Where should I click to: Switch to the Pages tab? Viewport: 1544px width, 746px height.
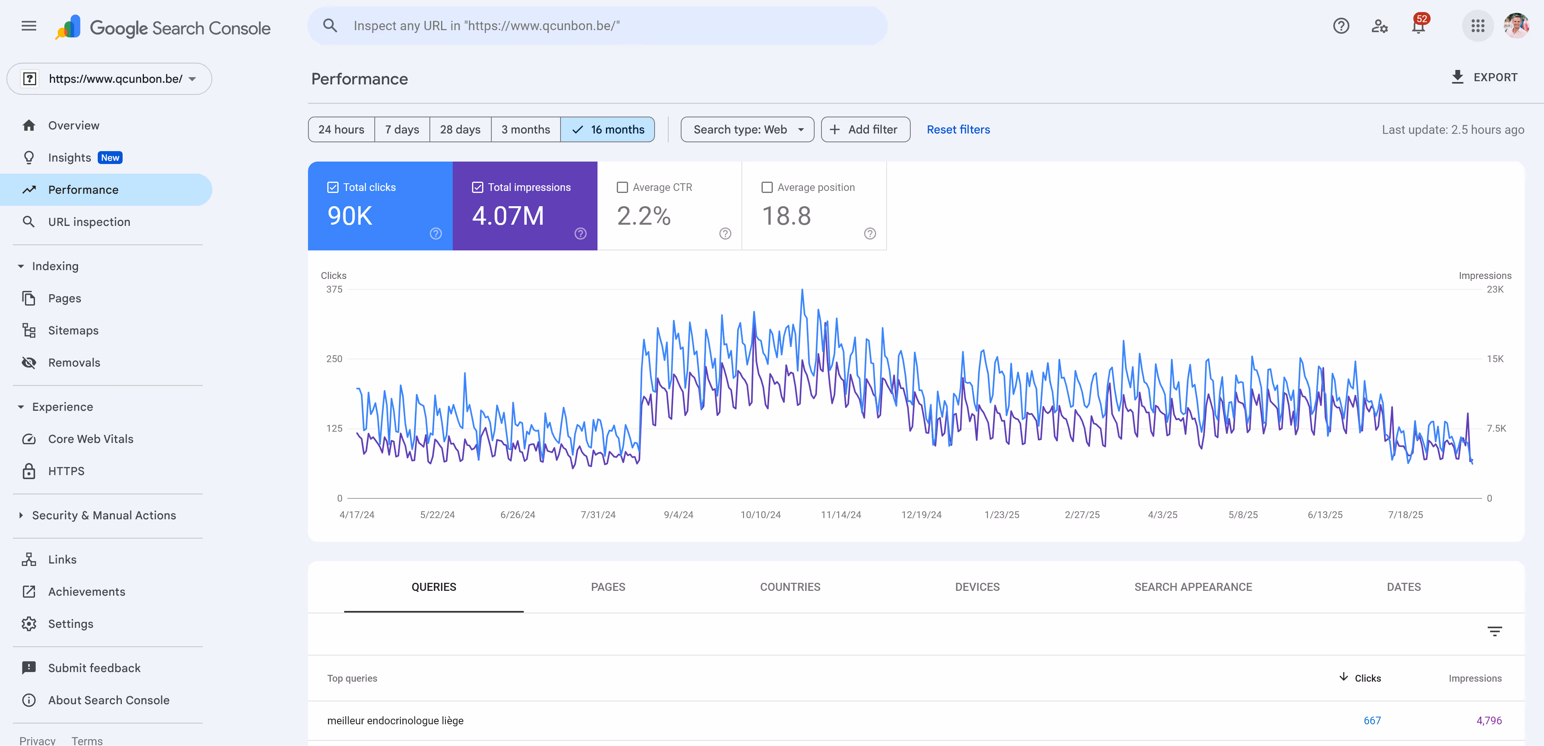[608, 587]
